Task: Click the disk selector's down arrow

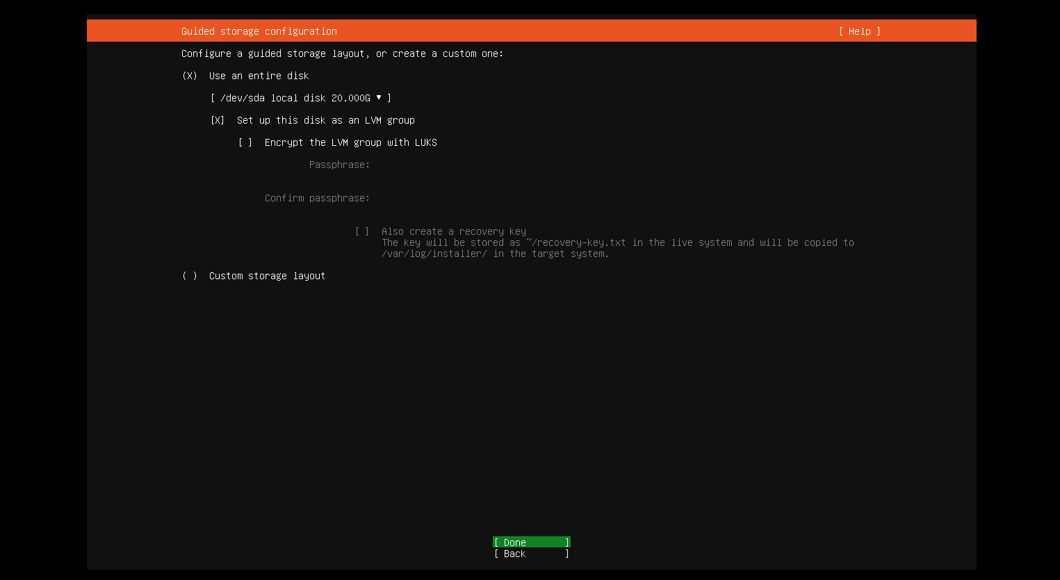Action: coord(379,98)
